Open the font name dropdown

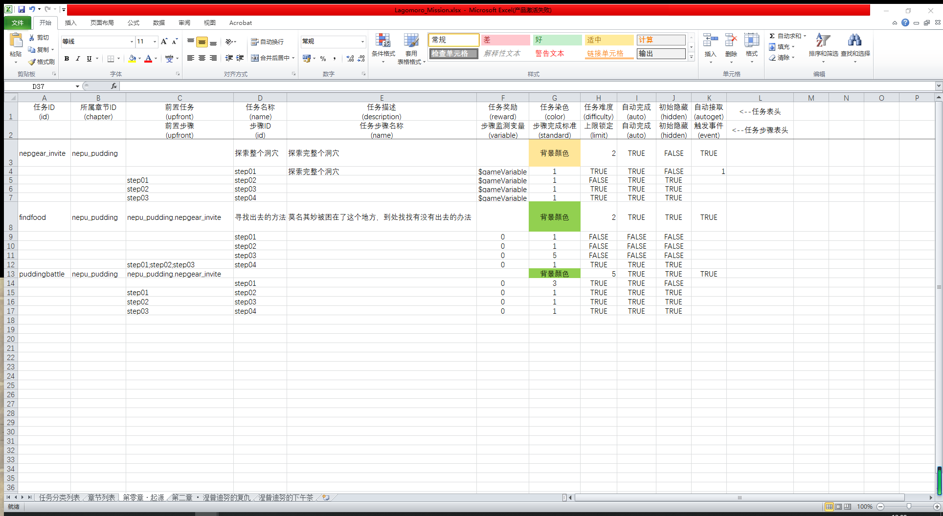pos(132,42)
